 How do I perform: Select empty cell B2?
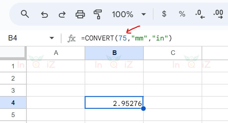114,78
